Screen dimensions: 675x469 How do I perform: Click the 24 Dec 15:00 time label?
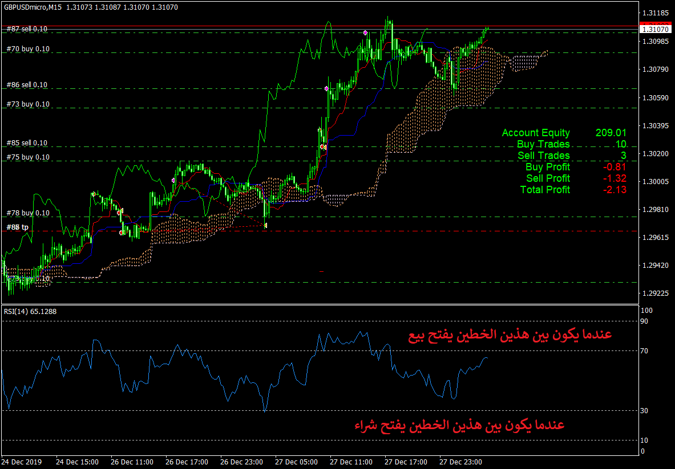77,462
